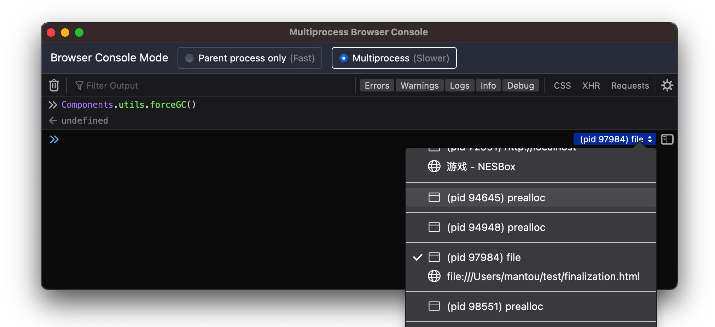
Task: Click globe icon beside NESBox entry
Action: (434, 166)
